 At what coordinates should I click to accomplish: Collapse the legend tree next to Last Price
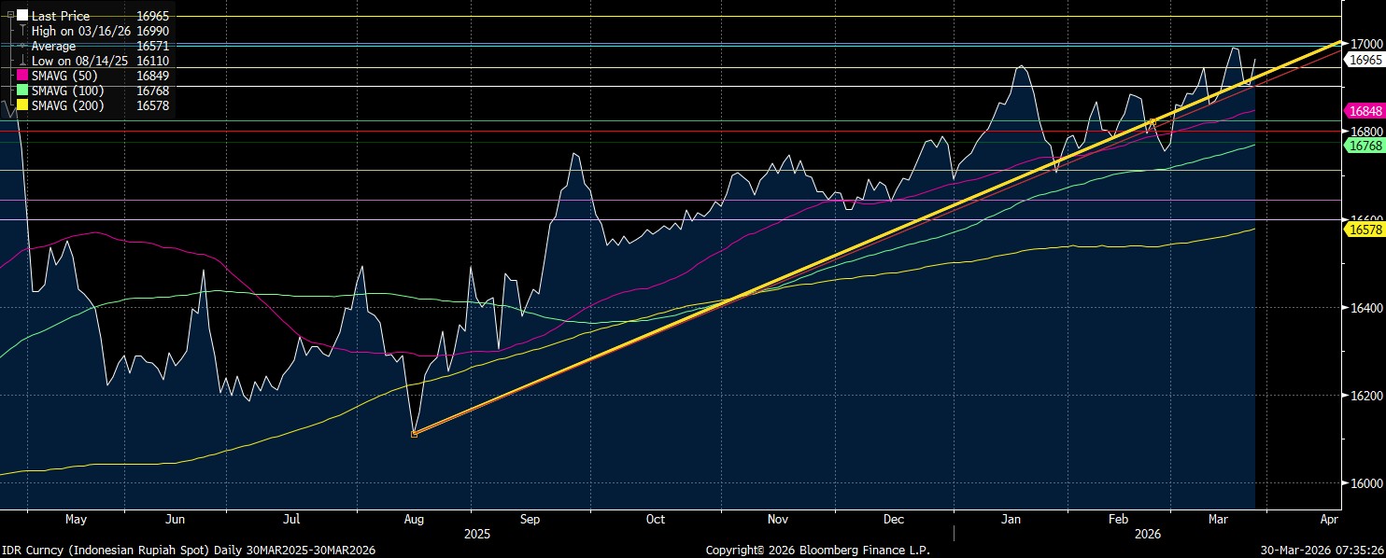tap(9, 16)
